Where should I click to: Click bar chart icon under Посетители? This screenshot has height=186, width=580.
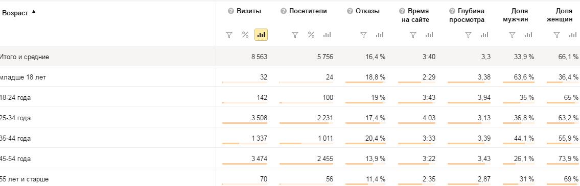[327, 35]
